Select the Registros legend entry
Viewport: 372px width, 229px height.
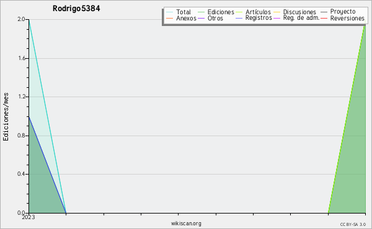(x=259, y=18)
